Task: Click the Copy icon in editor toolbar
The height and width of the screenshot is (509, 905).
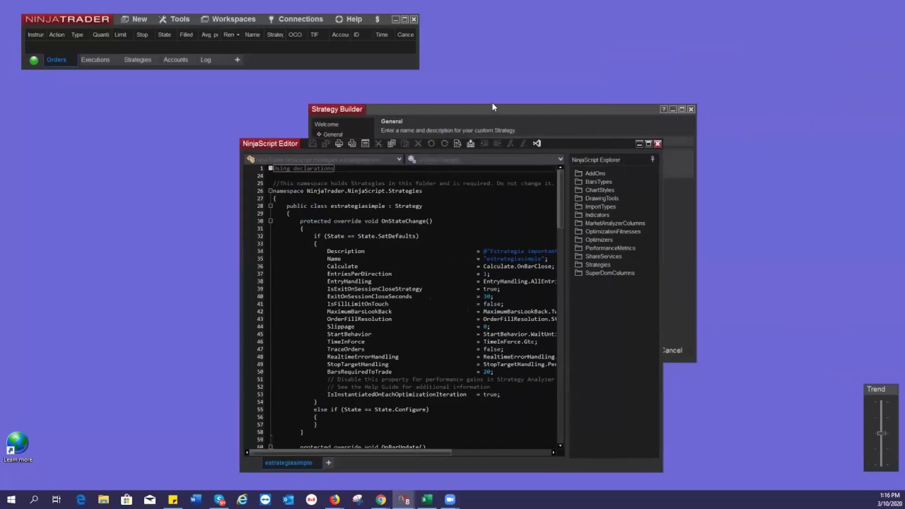Action: [x=392, y=144]
